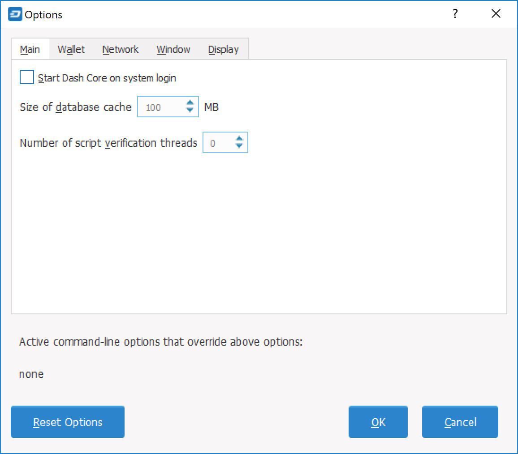
Task: Close the Options dialog window
Action: (x=496, y=14)
